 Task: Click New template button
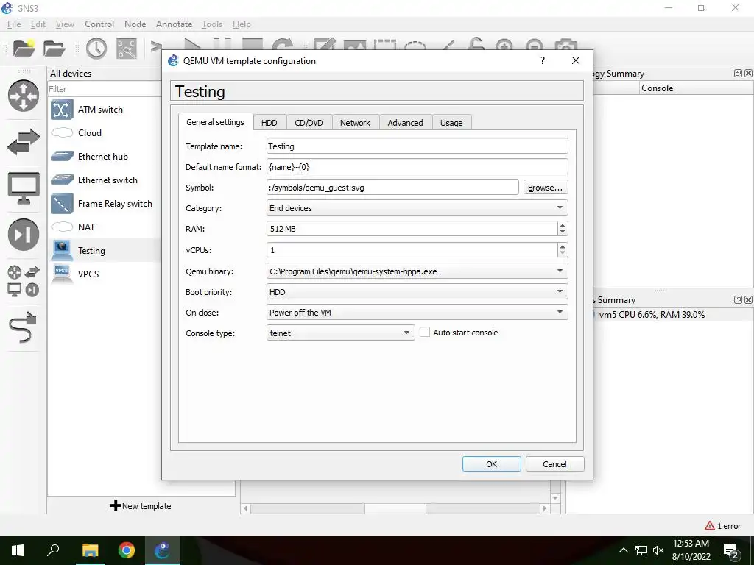click(x=141, y=506)
